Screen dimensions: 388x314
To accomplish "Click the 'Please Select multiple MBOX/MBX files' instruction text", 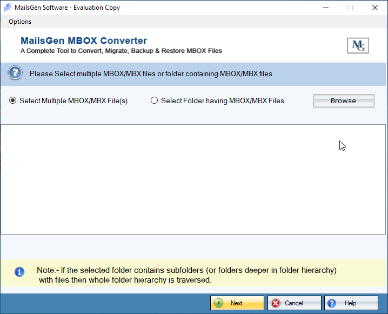I will pos(151,74).
